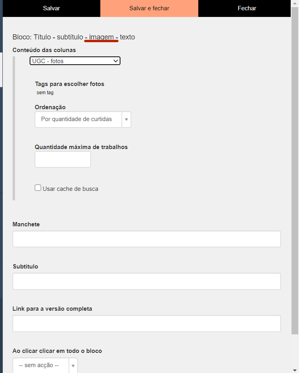Focus the Quantidade máxima de trabalhos field

click(x=63, y=159)
